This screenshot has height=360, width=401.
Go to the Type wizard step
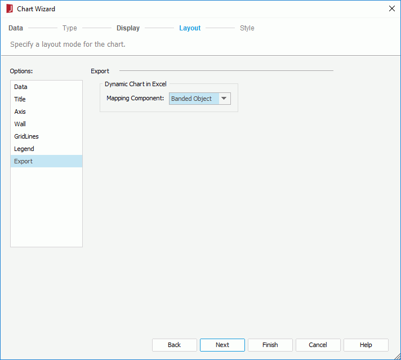click(70, 28)
